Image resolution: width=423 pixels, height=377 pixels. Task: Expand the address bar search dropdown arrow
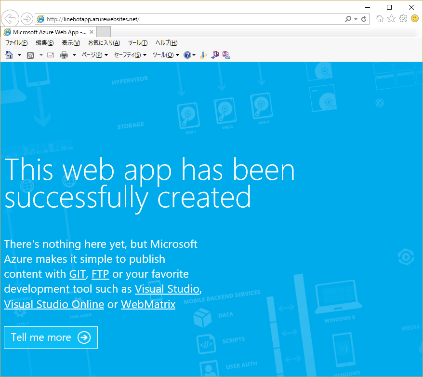[356, 19]
